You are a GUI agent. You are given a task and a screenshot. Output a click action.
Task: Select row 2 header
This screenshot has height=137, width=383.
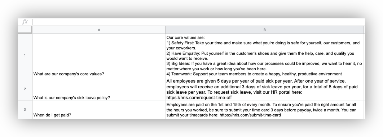25,89
